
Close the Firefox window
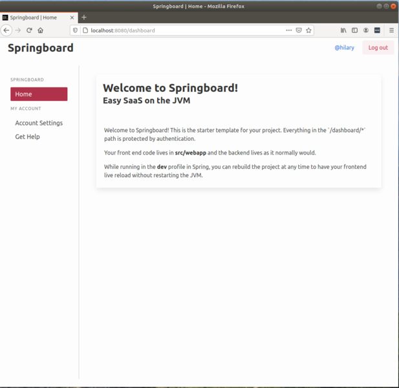(393, 6)
